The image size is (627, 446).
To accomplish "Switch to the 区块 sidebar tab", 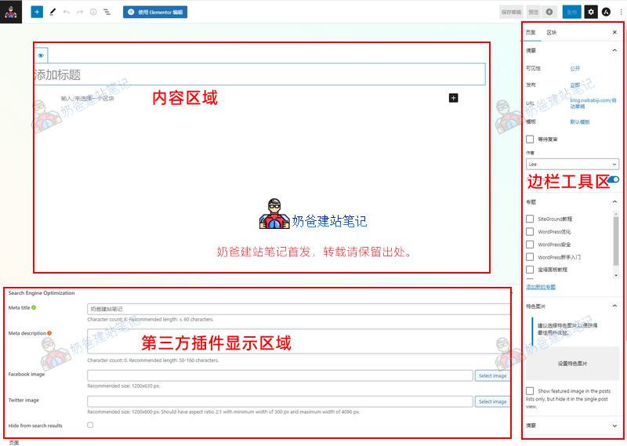I will [x=552, y=32].
